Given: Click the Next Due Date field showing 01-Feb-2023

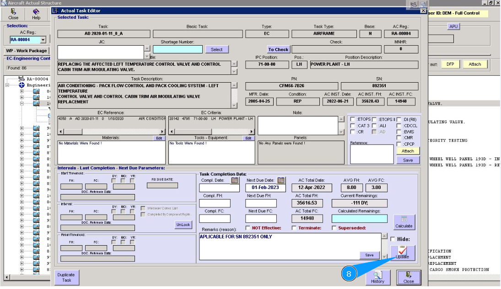Looking at the screenshot, I should pyautogui.click(x=265, y=188).
